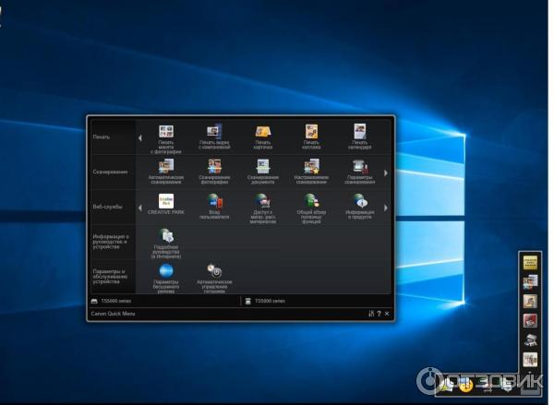
Task: Select the Печать category label
Action: (101, 137)
